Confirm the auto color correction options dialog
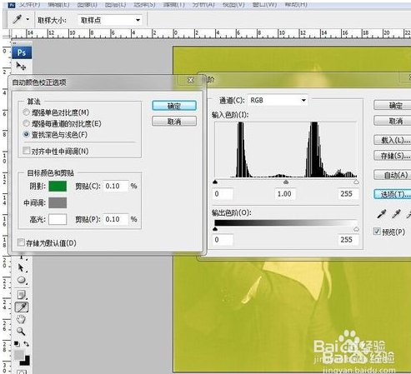411x374 pixels. (x=174, y=106)
